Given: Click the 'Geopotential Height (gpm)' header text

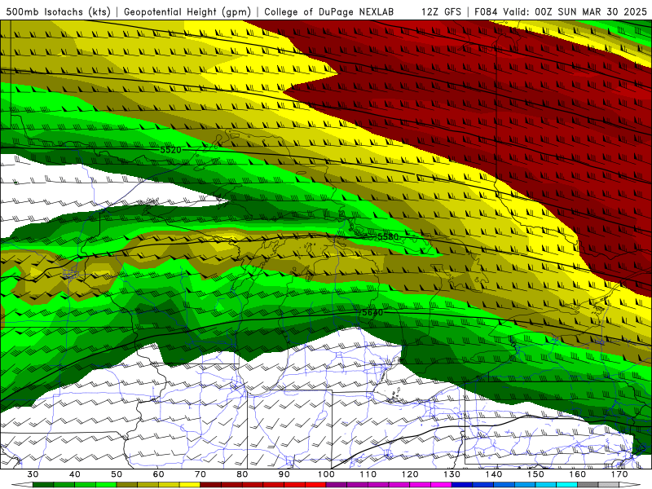Looking at the screenshot, I should tap(187, 12).
